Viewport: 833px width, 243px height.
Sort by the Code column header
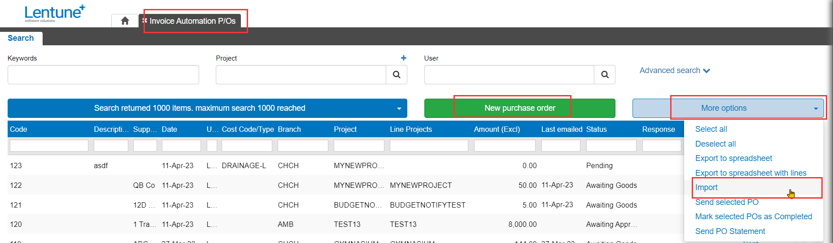click(x=18, y=129)
